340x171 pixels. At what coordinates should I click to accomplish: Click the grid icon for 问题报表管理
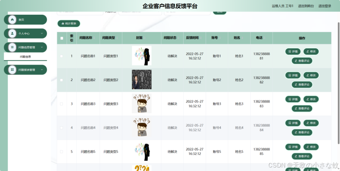(12, 69)
